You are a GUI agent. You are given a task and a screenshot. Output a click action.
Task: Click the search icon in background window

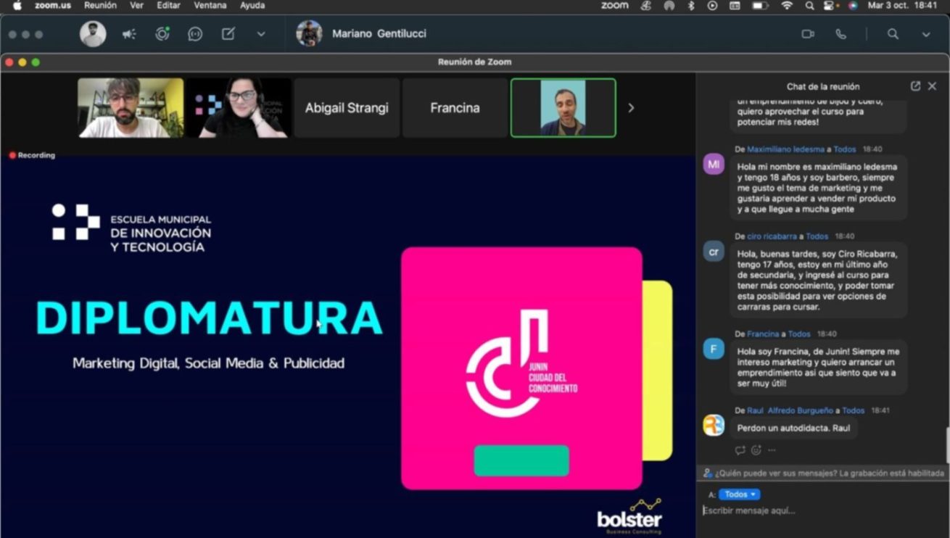pos(893,34)
